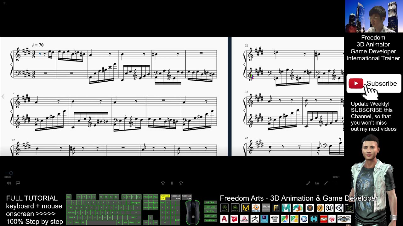The width and height of the screenshot is (403, 226).
Task: Click the 'Update Weekly!' text
Action: 370,104
